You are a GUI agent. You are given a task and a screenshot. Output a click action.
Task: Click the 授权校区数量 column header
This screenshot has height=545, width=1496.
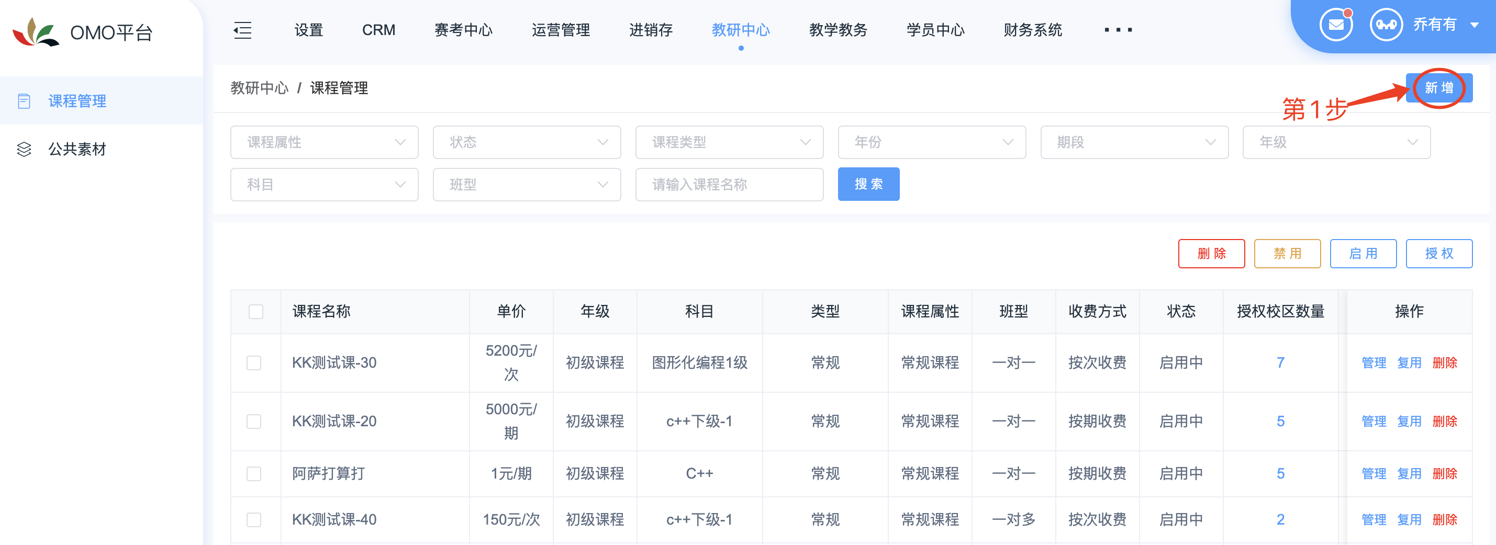point(1280,312)
